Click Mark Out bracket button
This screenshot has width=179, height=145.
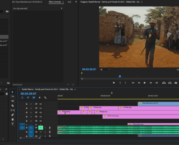point(125,83)
